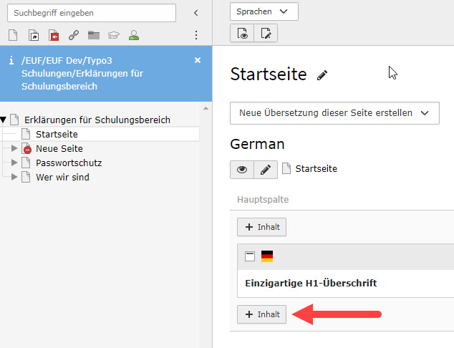This screenshot has width=454, height=348.
Task: Click the 'Suchbegriff eingeben' search field
Action: [91, 13]
